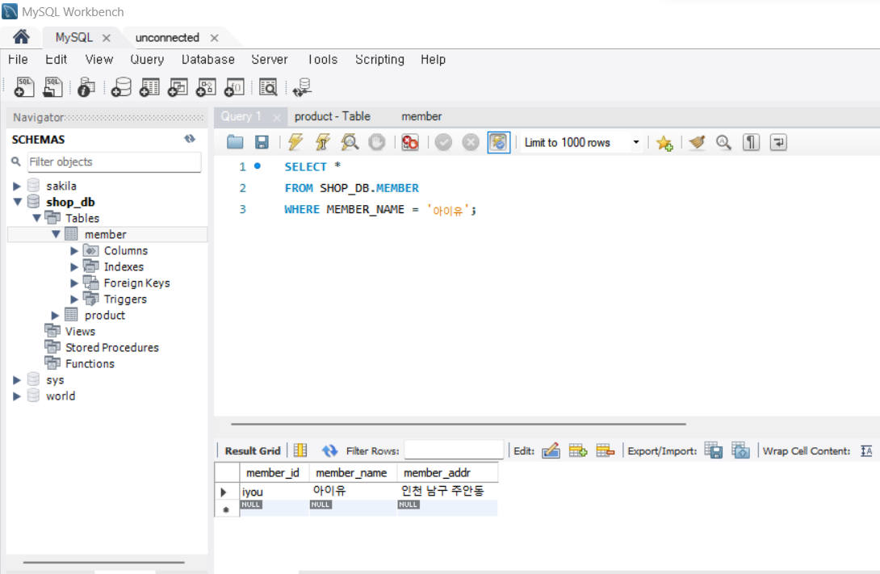Create a new SQL tab for queries

tap(24, 87)
